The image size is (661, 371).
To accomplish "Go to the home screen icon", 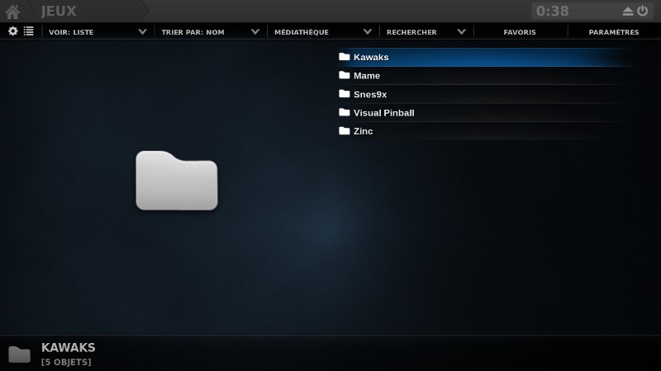I will click(12, 12).
